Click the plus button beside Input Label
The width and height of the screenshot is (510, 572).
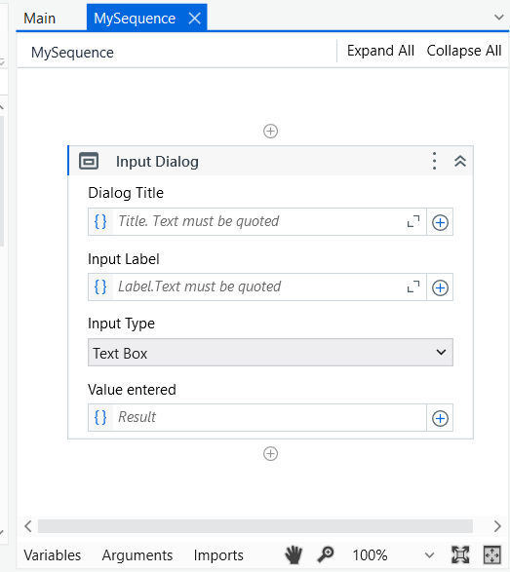[x=440, y=287]
